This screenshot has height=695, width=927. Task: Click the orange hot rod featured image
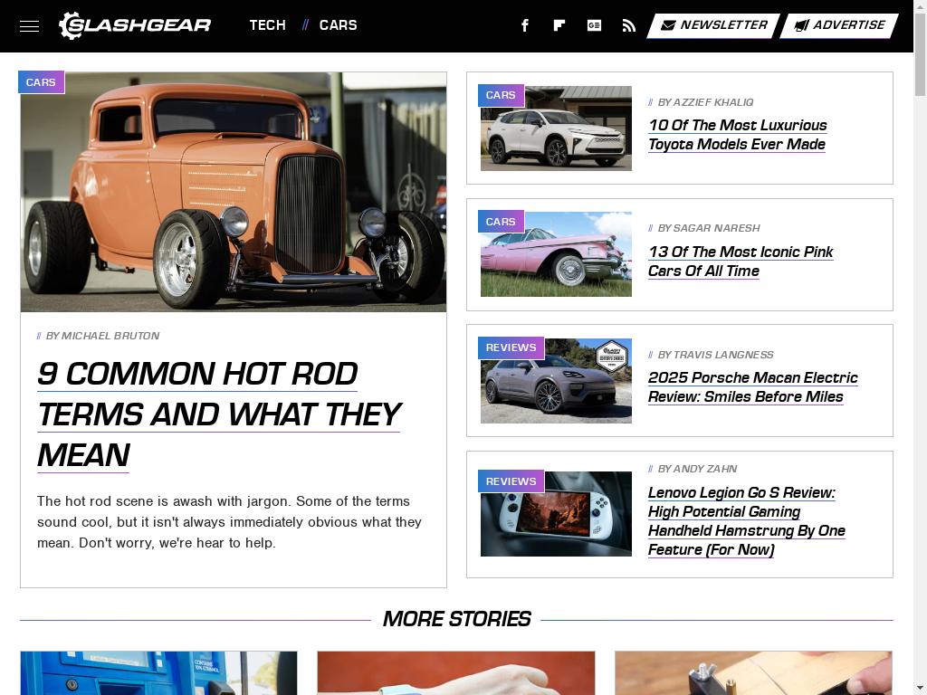pyautogui.click(x=234, y=192)
